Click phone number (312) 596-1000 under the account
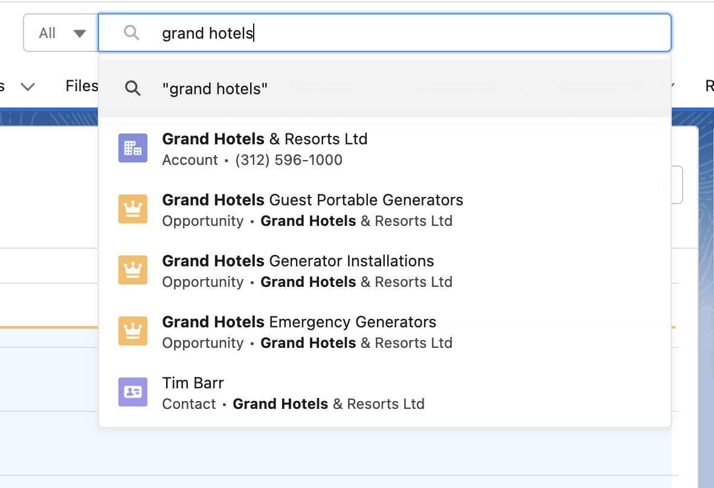 (289, 160)
